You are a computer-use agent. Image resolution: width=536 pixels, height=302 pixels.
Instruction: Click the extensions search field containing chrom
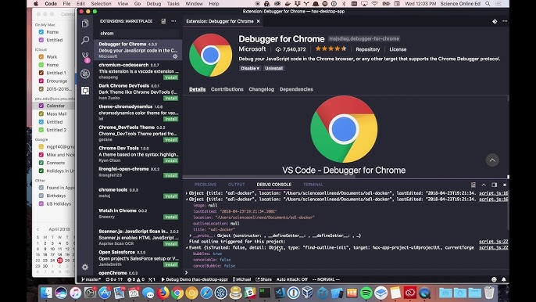pyautogui.click(x=138, y=34)
